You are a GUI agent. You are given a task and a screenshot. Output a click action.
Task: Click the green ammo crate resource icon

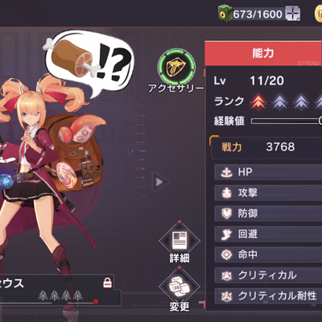(x=225, y=14)
